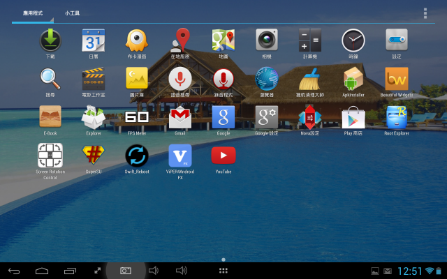Tap the expand arrows icon in navigation bar

point(98,271)
